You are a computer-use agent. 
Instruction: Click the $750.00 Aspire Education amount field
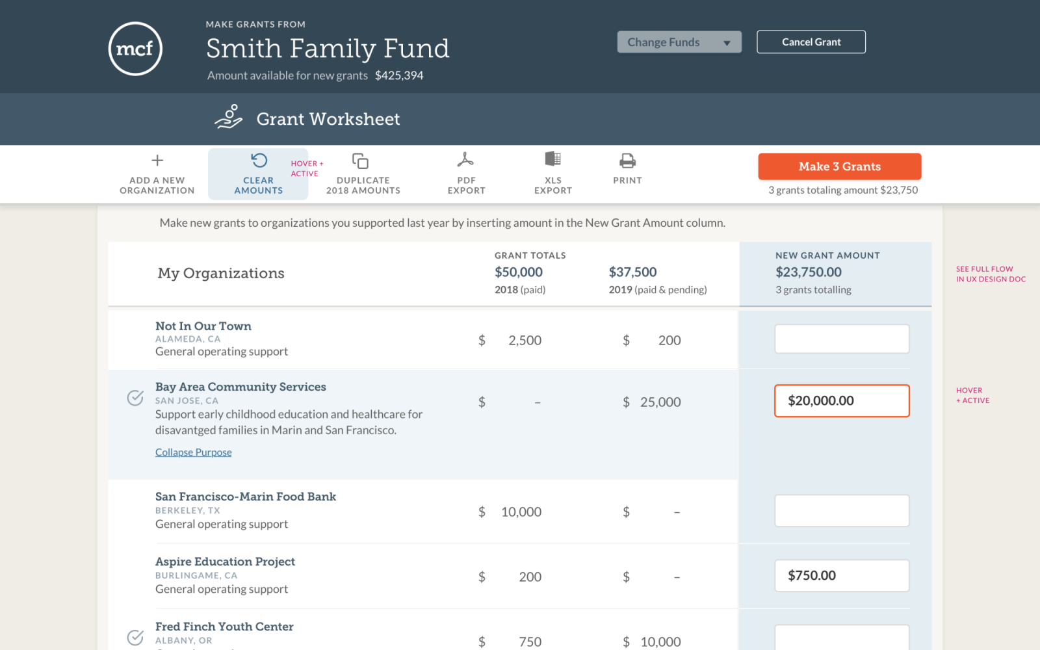click(x=842, y=576)
